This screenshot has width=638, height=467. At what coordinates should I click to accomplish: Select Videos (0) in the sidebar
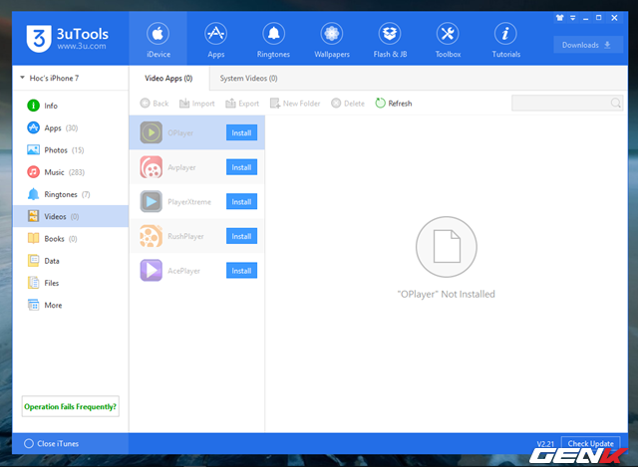71,216
